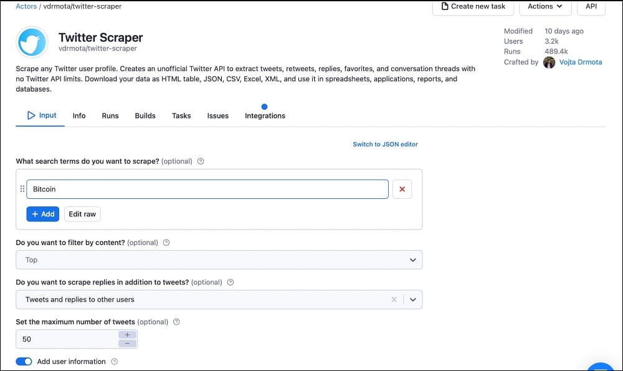Open the Builds tab
This screenshot has width=623, height=371.
tap(145, 116)
